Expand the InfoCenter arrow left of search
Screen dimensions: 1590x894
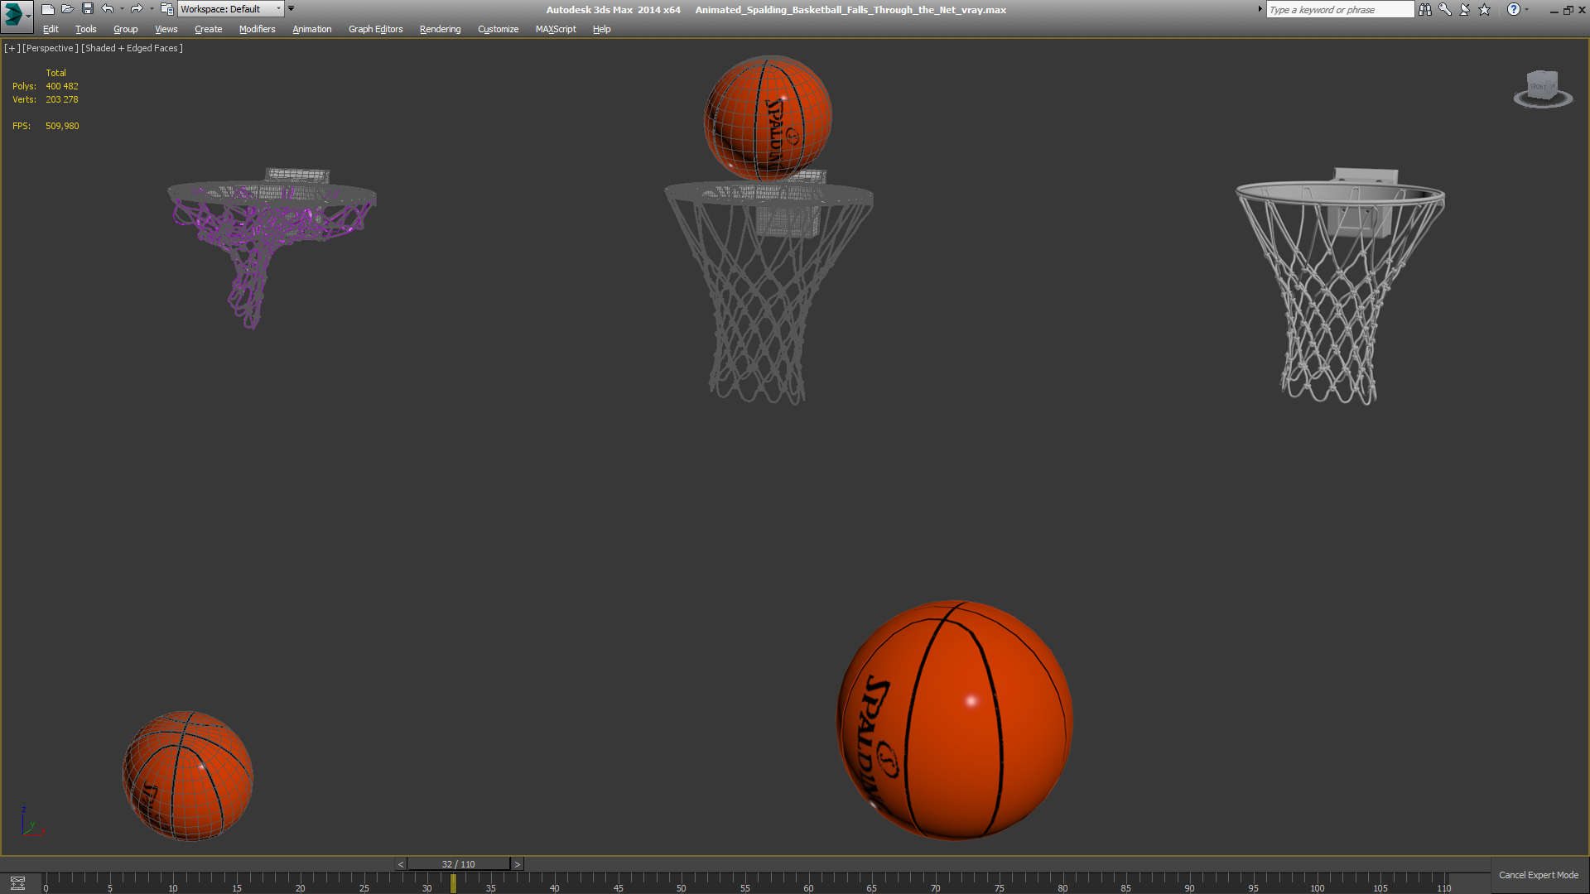(x=1260, y=9)
